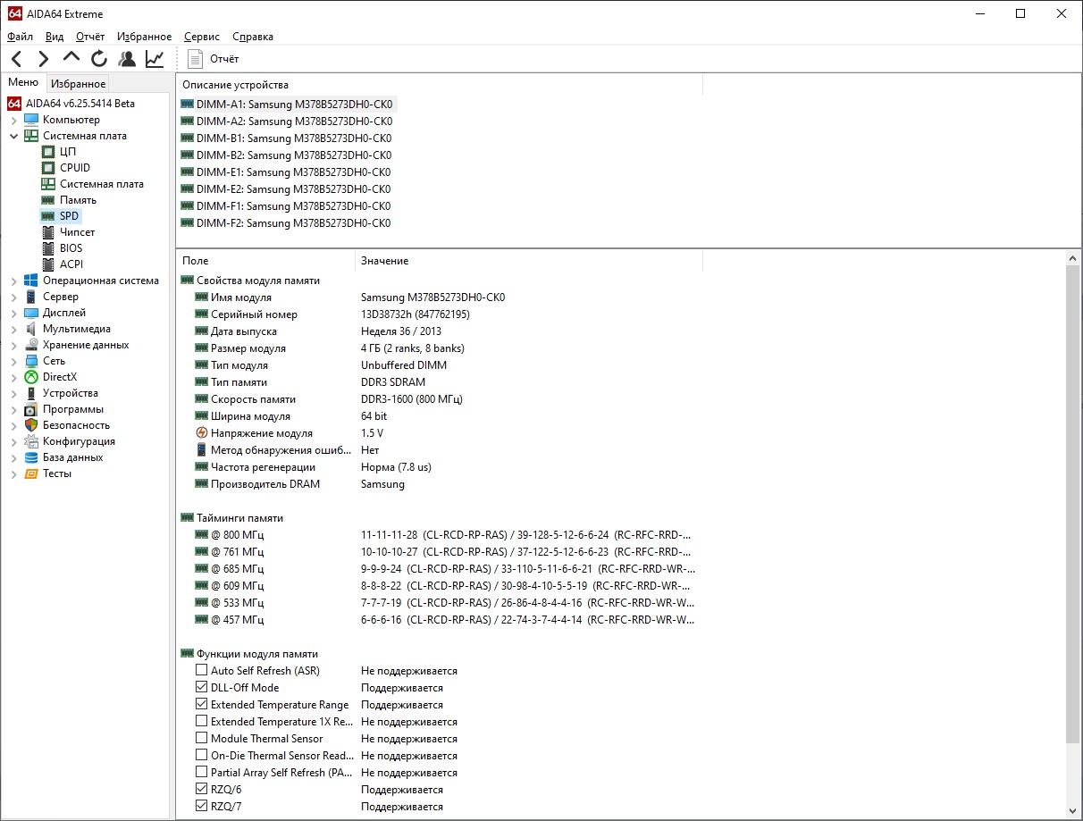This screenshot has width=1083, height=821.
Task: Toggle Extended Temperature Range checkbox
Action: click(x=201, y=705)
